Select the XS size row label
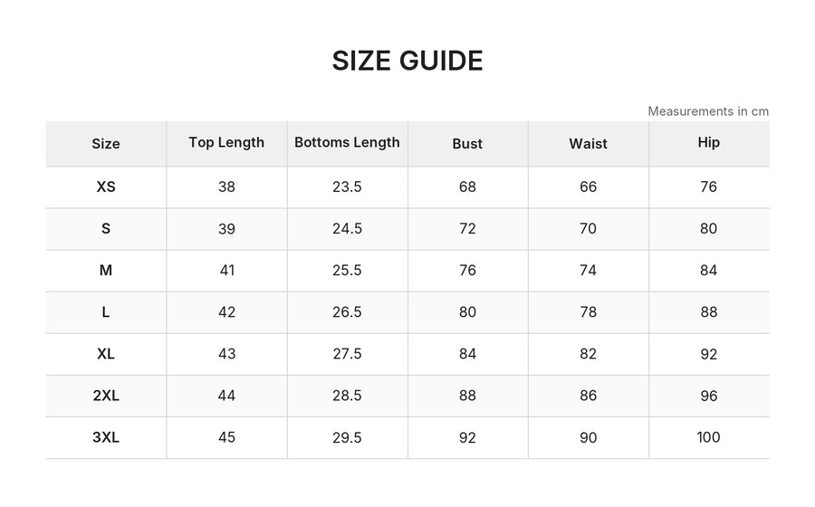 (x=106, y=187)
